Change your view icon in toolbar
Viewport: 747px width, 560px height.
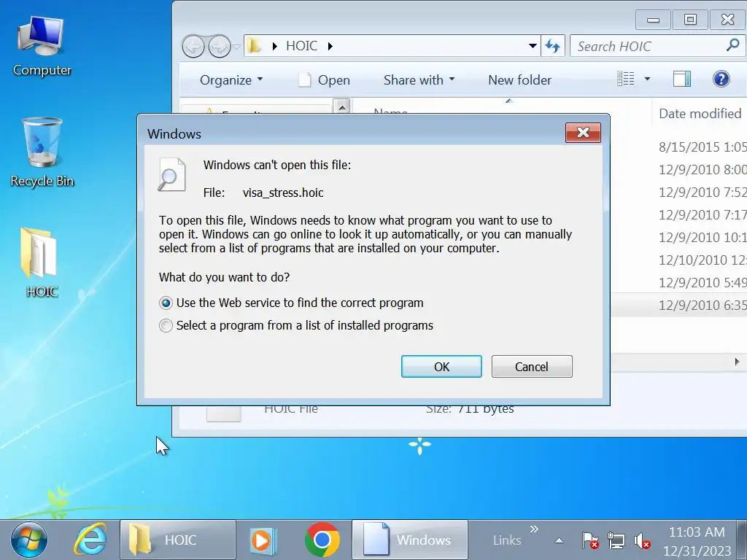click(x=625, y=79)
